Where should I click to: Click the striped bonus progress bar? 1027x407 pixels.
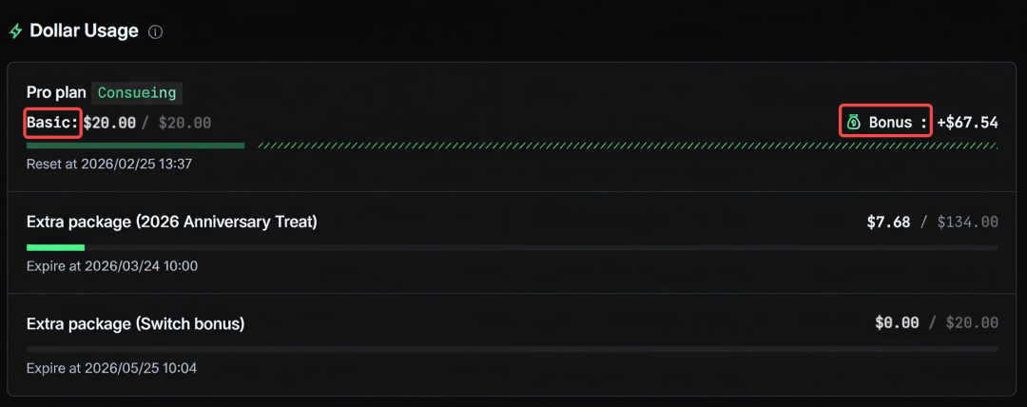(628, 145)
